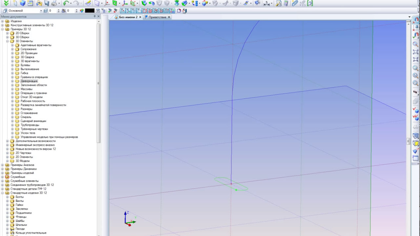Select the Выталкивание tree item
Image resolution: width=420 pixels, height=236 pixels.
point(30,69)
